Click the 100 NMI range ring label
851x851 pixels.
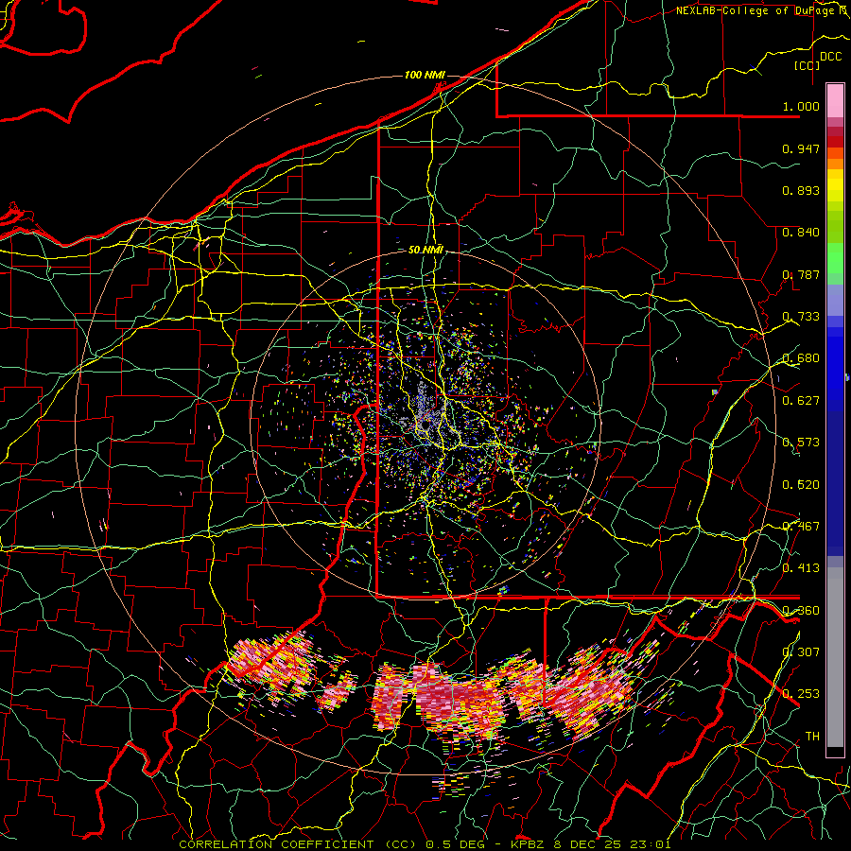425,75
